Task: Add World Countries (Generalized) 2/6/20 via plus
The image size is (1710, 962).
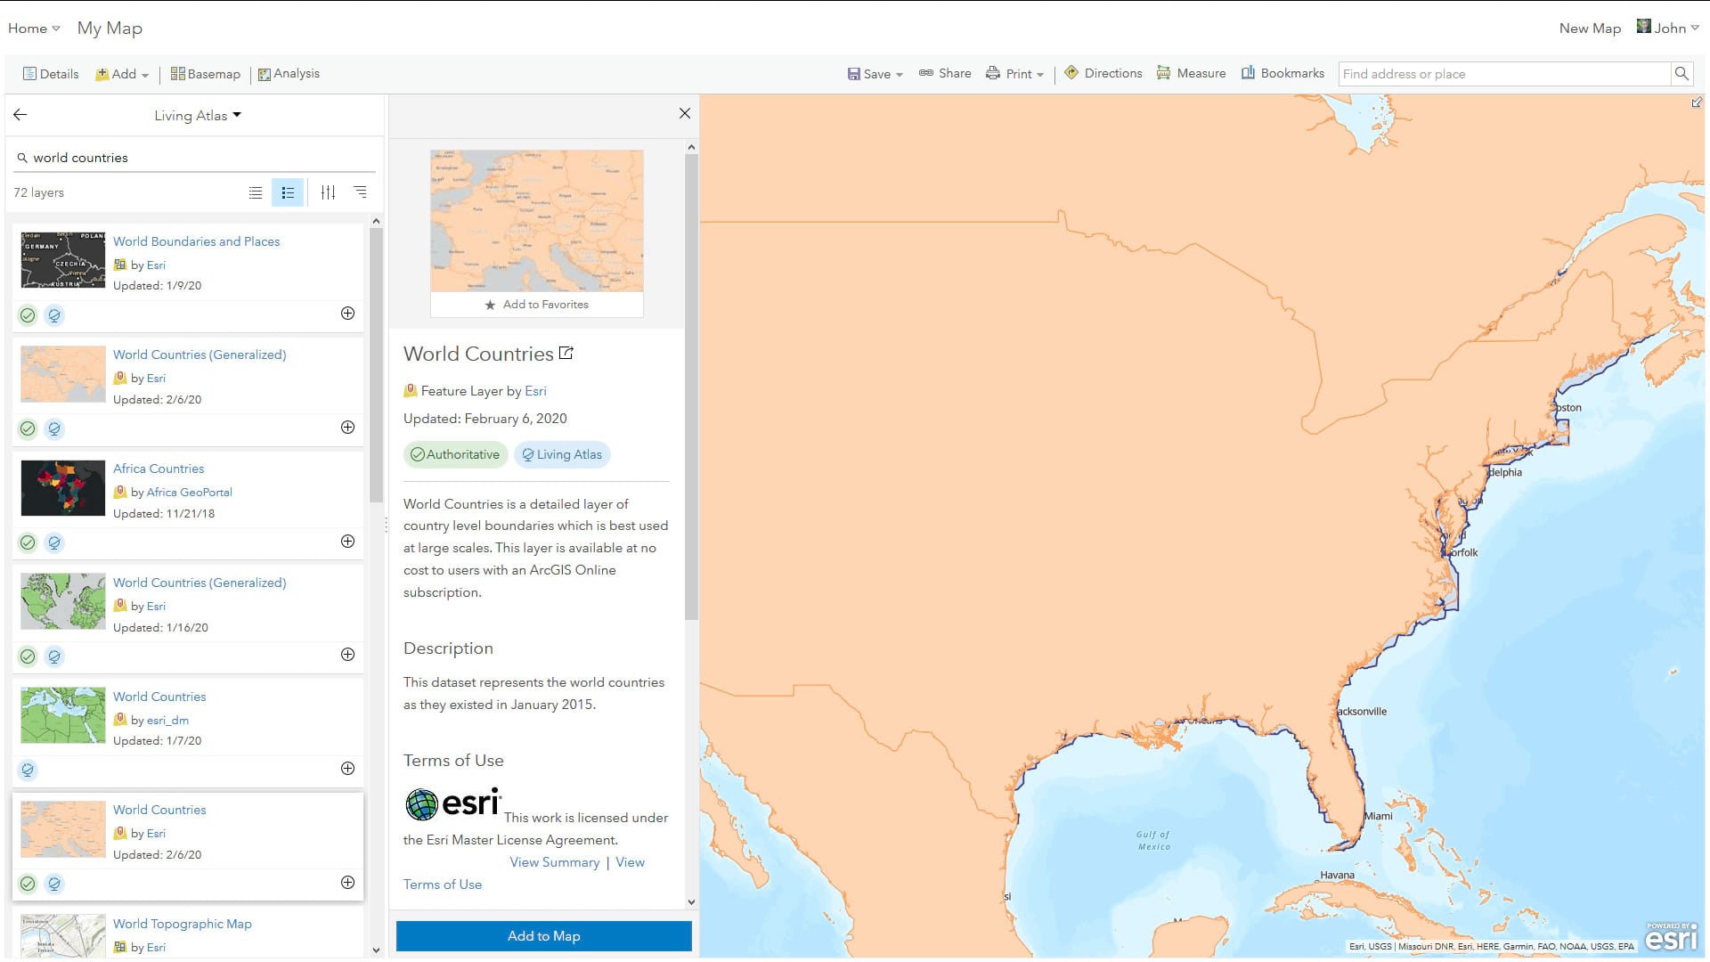Action: [x=348, y=428]
